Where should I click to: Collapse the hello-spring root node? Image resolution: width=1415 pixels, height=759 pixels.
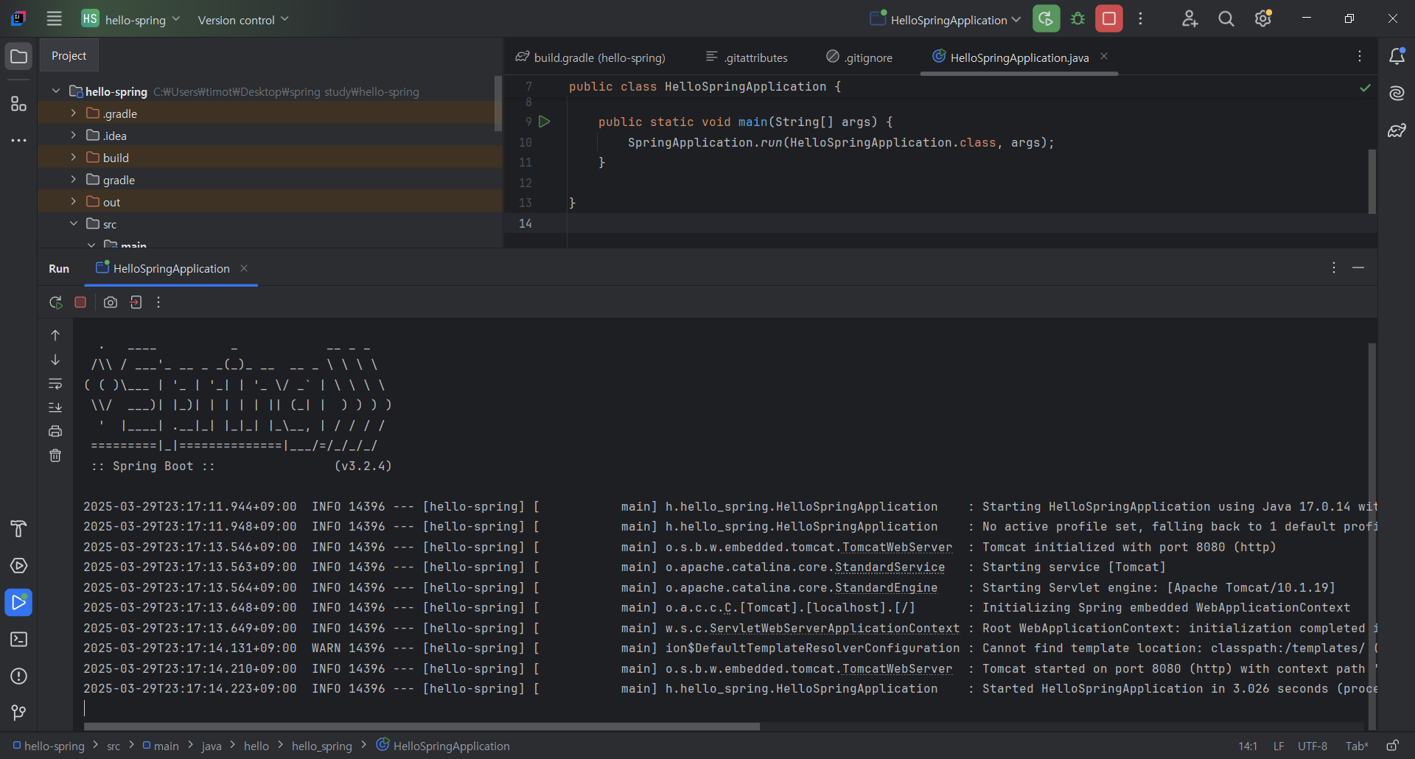(x=56, y=91)
